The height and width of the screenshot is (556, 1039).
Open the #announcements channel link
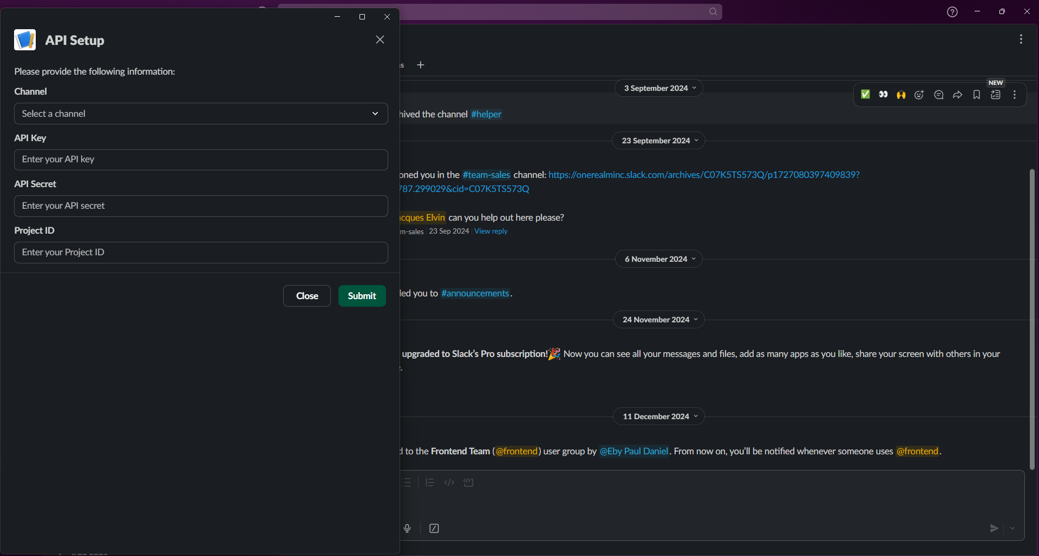coord(475,293)
